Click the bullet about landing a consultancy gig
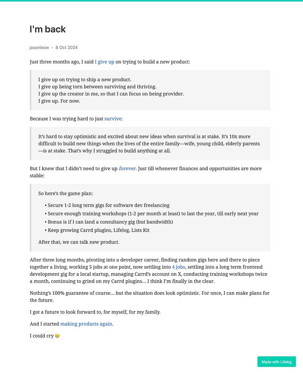The width and height of the screenshot is (303, 373). pos(110,222)
